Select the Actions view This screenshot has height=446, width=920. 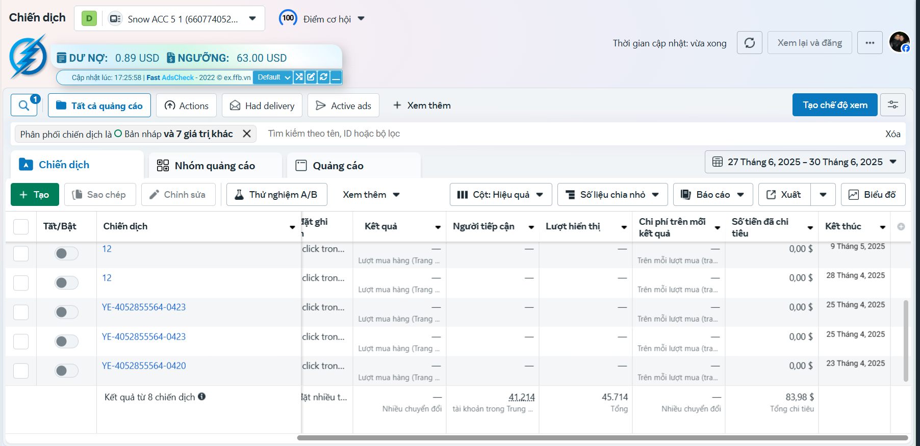[x=186, y=106]
